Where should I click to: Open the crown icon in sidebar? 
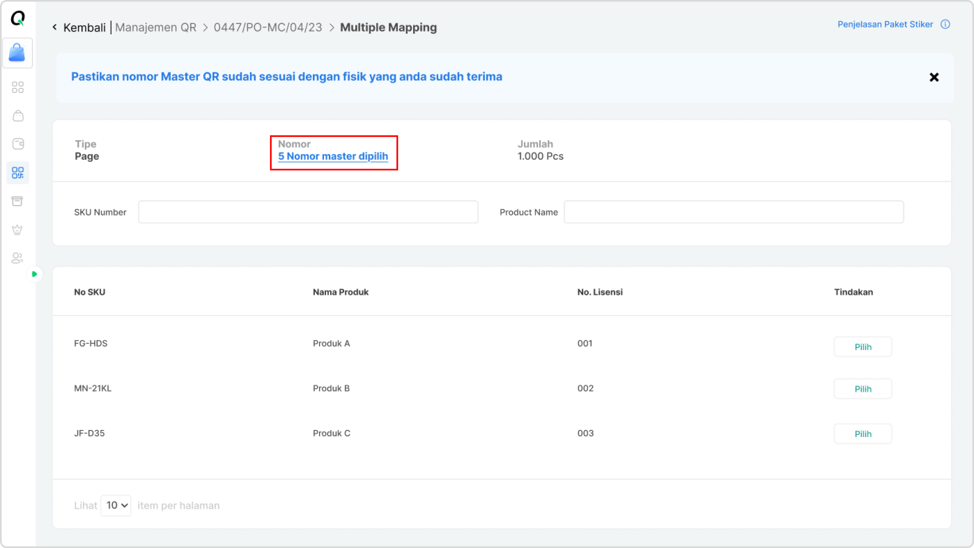pyautogui.click(x=17, y=229)
